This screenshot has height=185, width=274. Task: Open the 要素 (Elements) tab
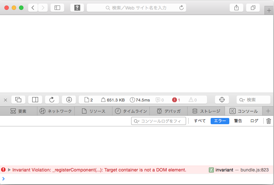(19, 111)
